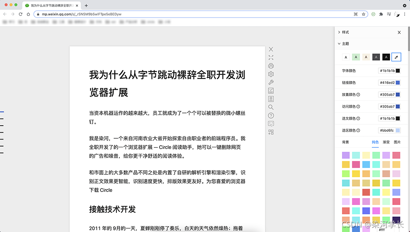Open the wrench tools icon
The image size is (410, 232).
pos(271,83)
